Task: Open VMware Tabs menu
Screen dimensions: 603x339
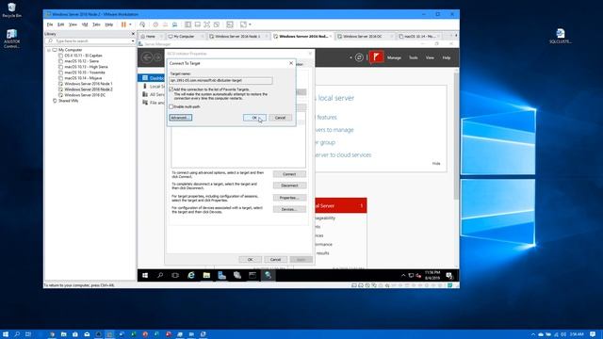Action: click(96, 24)
